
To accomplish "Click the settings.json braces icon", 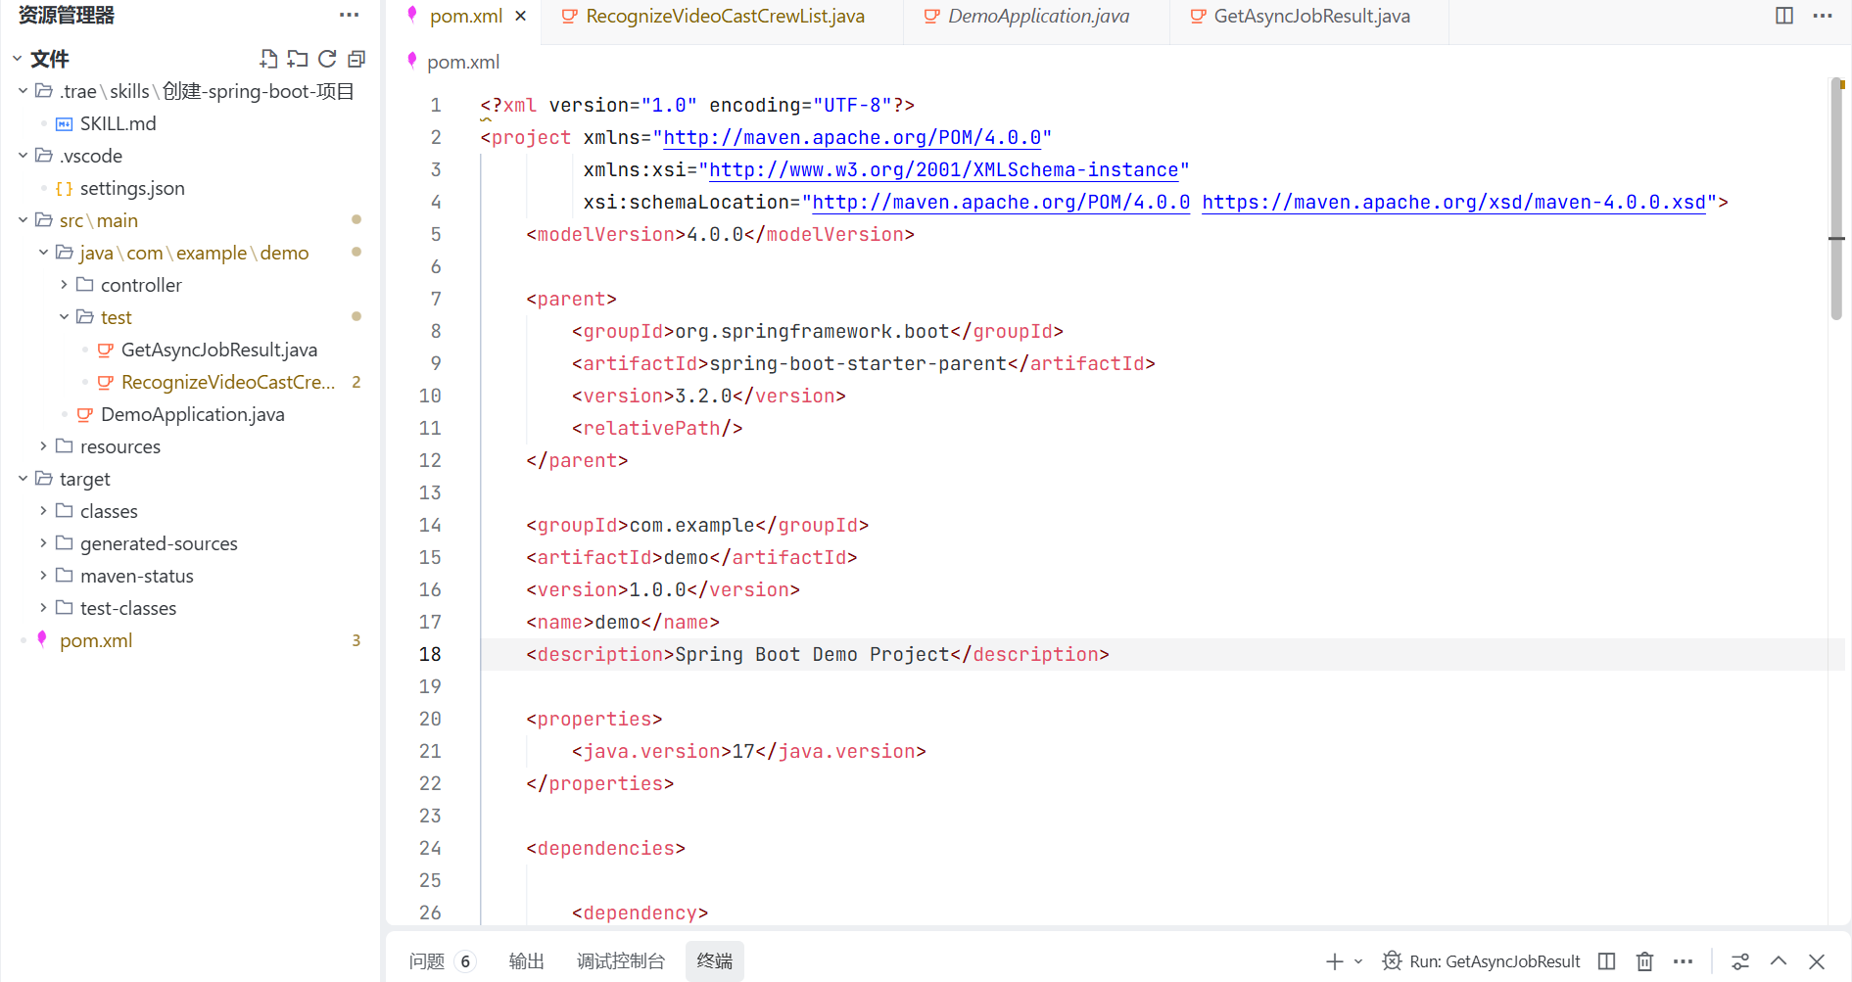I will [64, 188].
